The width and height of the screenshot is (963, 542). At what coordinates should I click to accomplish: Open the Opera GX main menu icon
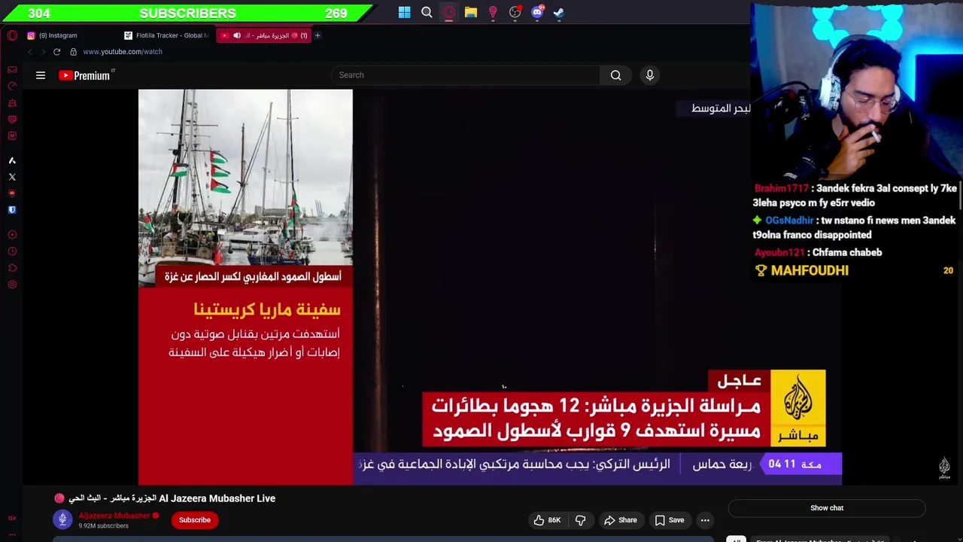coord(12,35)
